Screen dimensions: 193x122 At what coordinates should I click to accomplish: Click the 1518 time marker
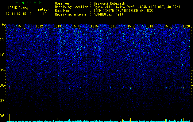[x=149, y=26]
